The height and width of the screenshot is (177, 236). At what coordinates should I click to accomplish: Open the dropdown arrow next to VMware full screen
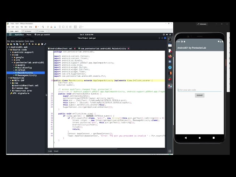[83, 27]
